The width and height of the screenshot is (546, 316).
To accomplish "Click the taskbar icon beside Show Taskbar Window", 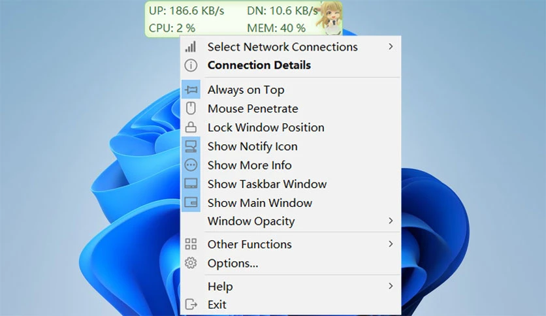I will point(191,183).
